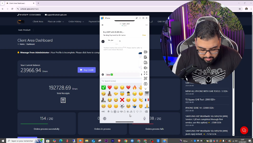The height and width of the screenshot is (143, 253).
Task: Click the Total Receipts document icon
Action: [x=63, y=100]
